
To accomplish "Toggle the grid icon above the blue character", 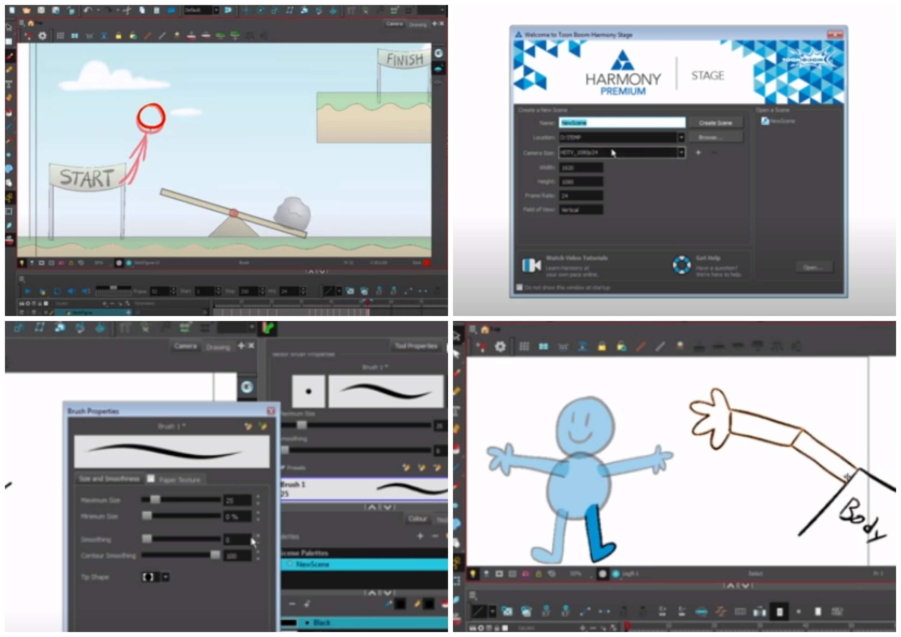I will 524,347.
